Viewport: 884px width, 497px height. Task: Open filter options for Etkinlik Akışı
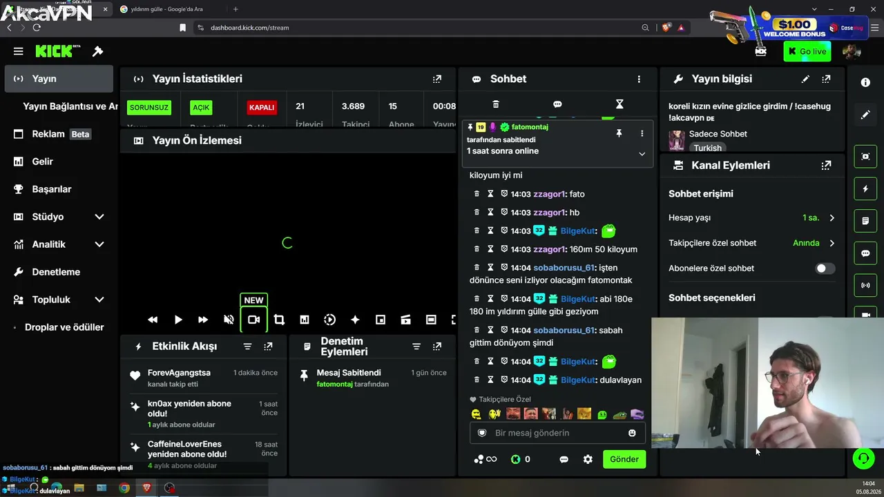tap(247, 347)
